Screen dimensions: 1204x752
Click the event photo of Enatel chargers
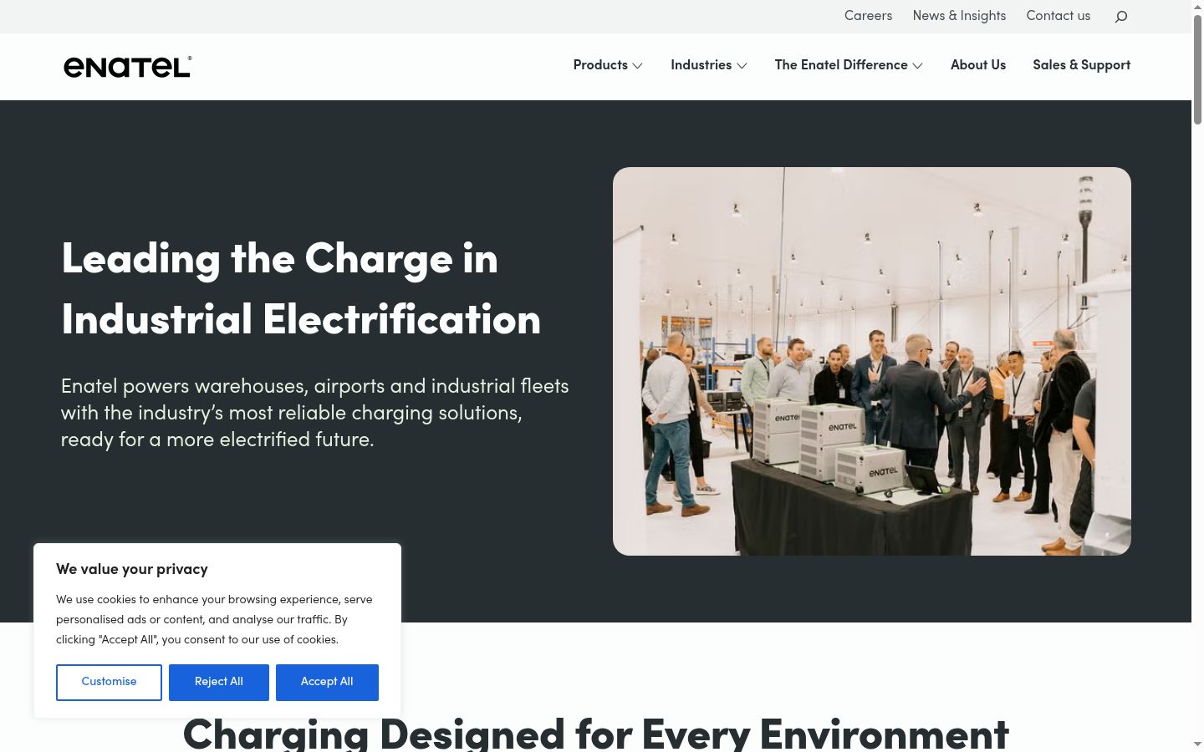point(872,361)
